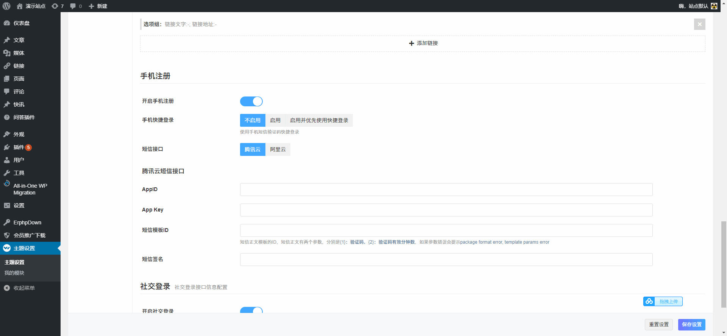This screenshot has height=336, width=727.
Task: Click the 添加链接 add link button
Action: 423,44
